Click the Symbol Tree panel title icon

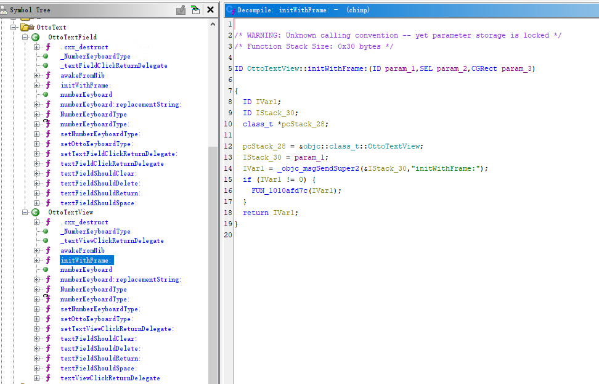(4, 10)
